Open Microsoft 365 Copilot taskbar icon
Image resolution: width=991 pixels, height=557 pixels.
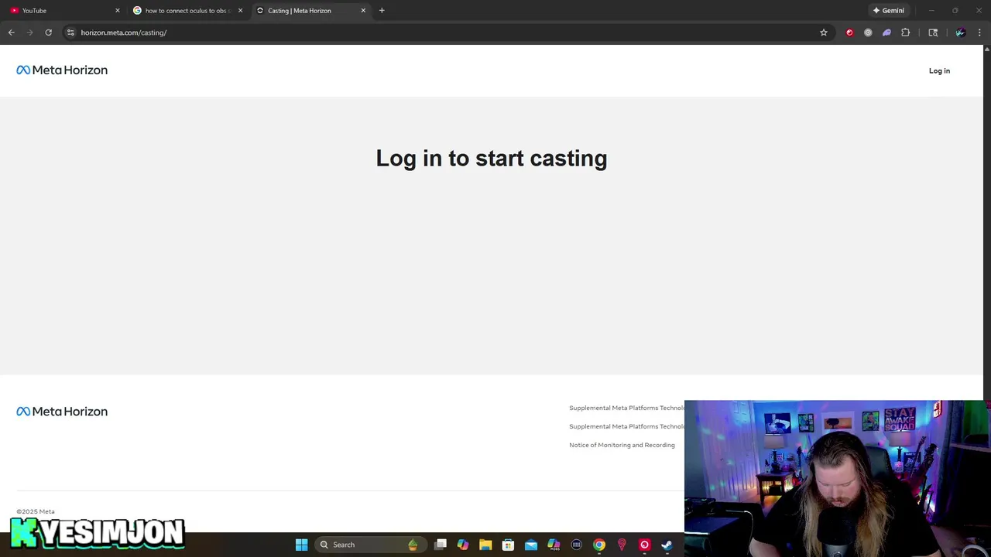(x=554, y=545)
